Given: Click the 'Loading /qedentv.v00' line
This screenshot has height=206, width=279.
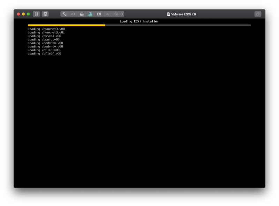Looking at the screenshot, I should [x=45, y=43].
